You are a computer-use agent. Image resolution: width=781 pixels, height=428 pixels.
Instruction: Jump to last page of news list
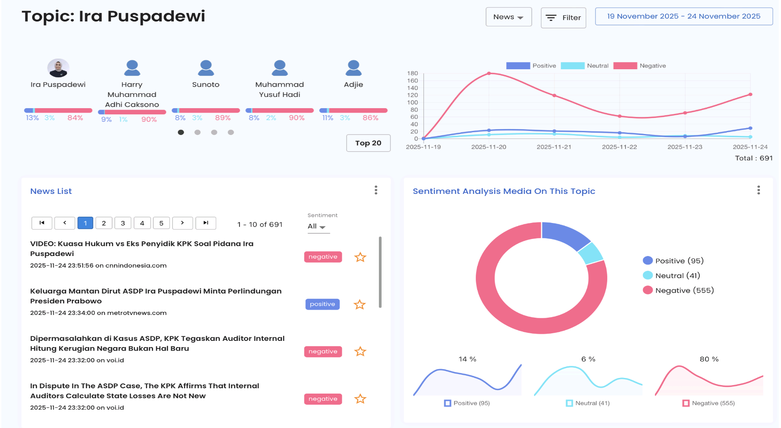[x=206, y=223]
